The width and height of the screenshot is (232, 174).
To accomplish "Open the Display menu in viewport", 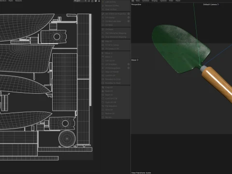I will pos(155,1).
